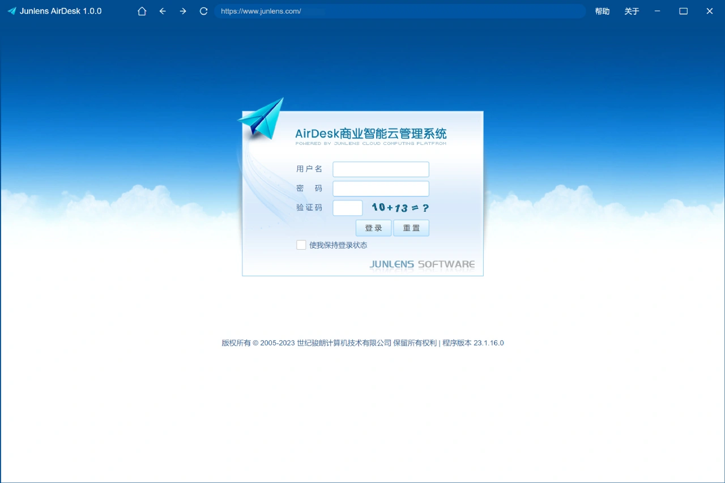Reload the page with the refresh icon
The height and width of the screenshot is (483, 725).
click(x=204, y=11)
